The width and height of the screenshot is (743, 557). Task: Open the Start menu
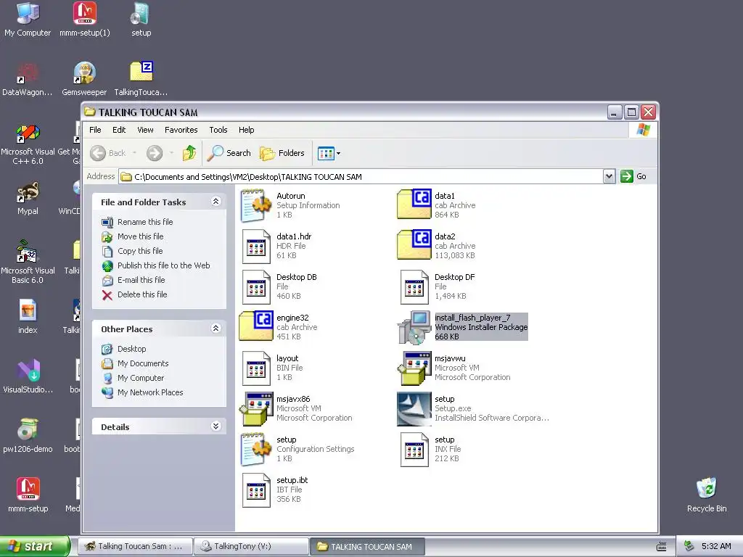tap(35, 546)
